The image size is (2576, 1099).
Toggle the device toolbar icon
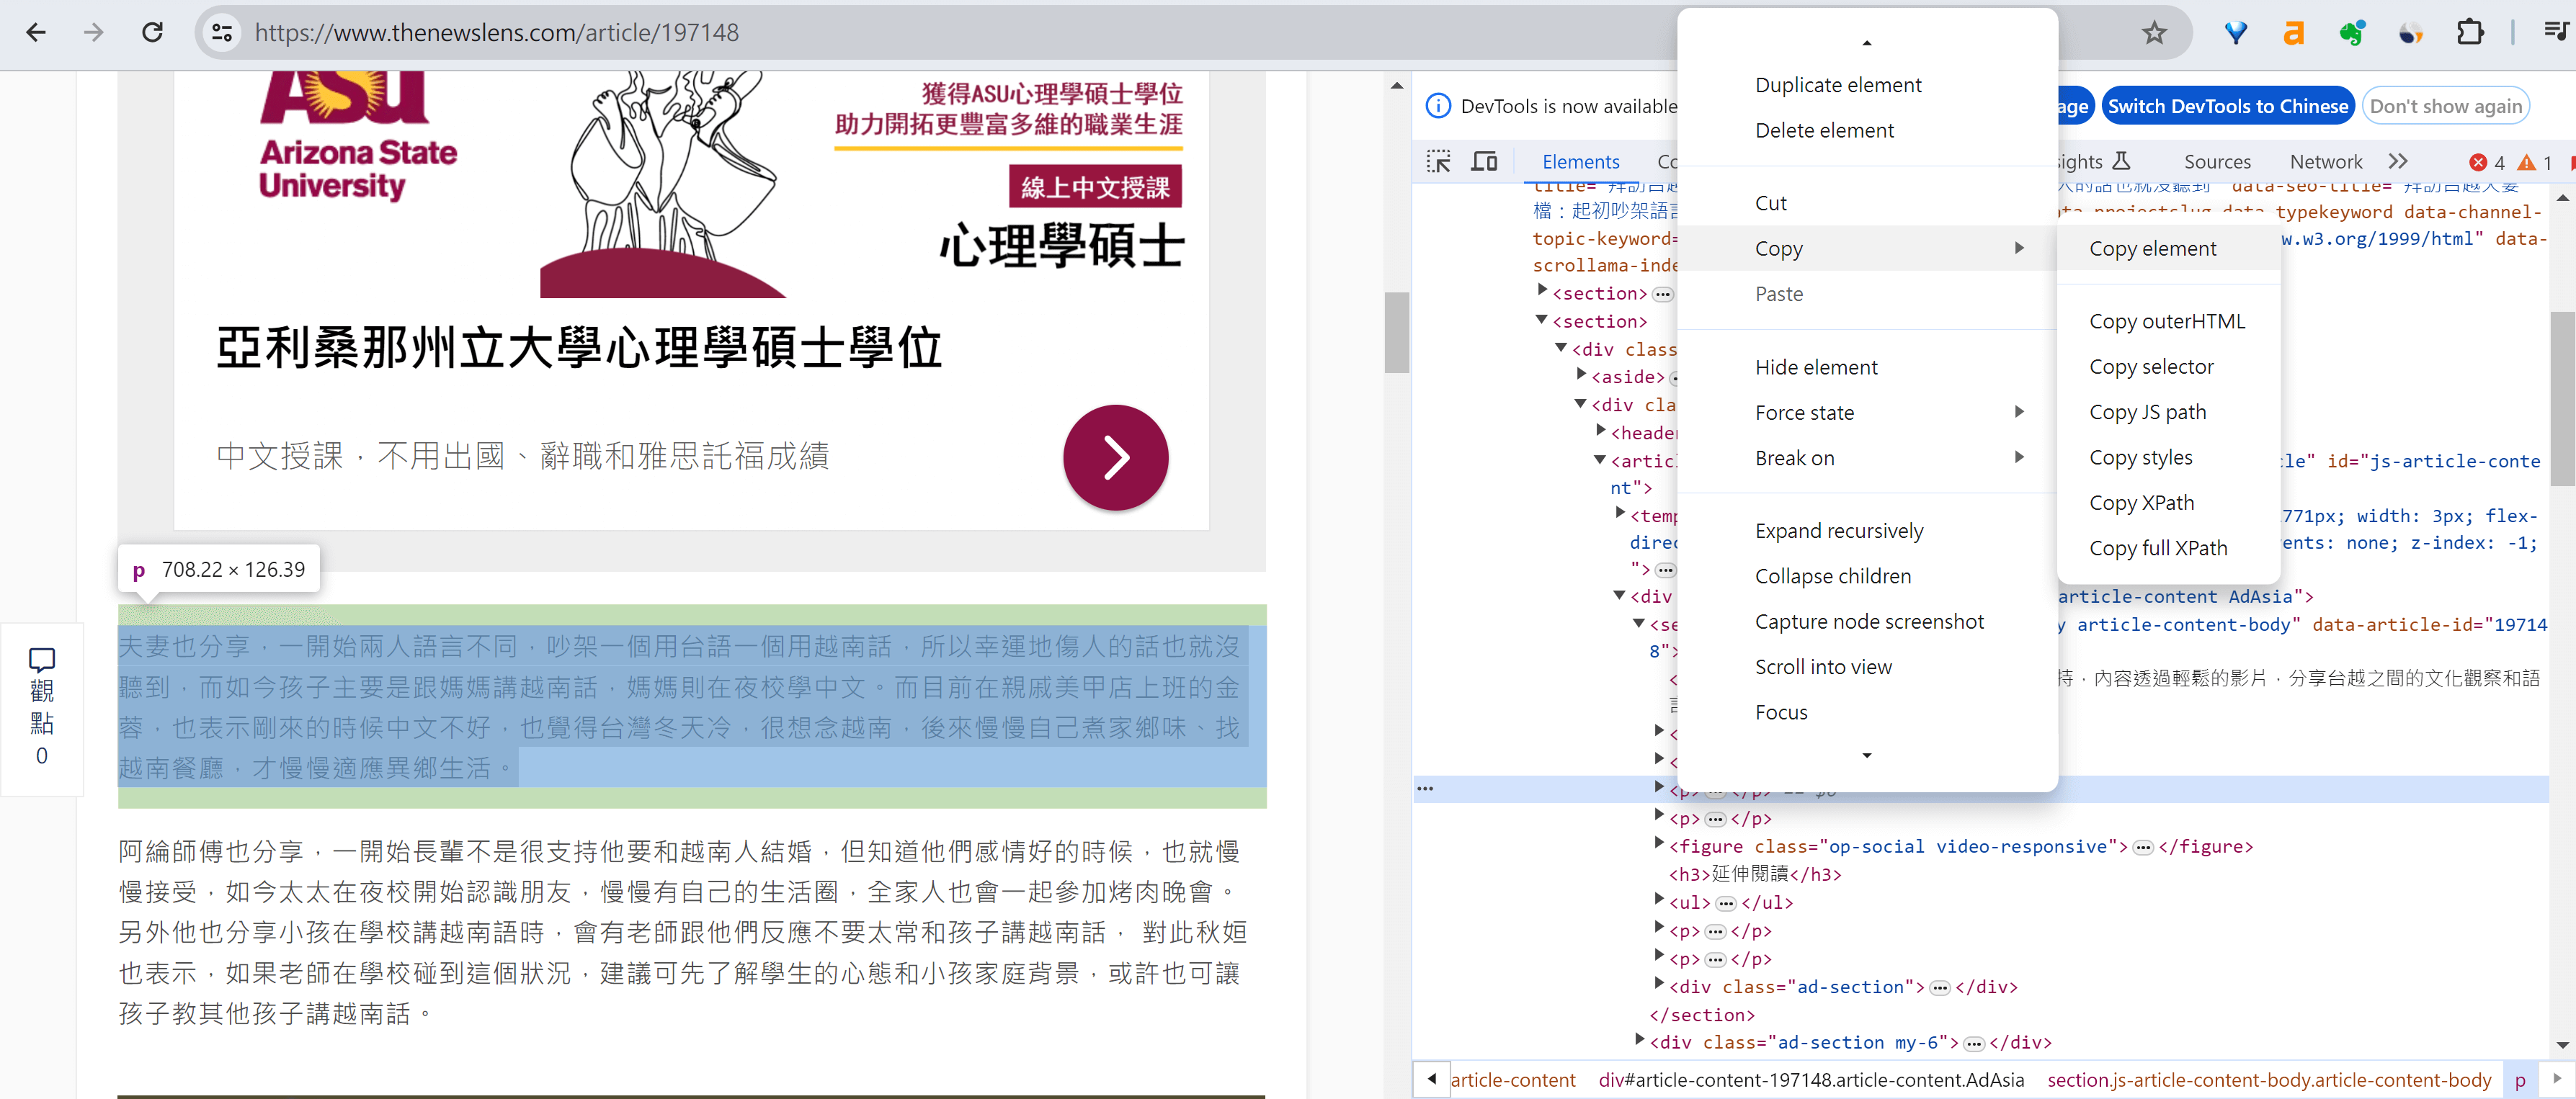point(1484,162)
